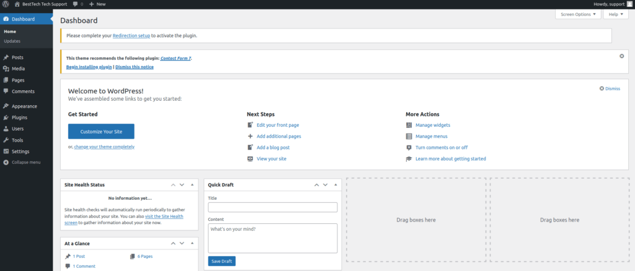The height and width of the screenshot is (271, 635).
Task: Click the home icon beside BestTech Tech Support
Action: click(x=17, y=4)
